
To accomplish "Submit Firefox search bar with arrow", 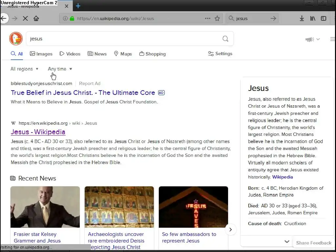I will click(273, 18).
